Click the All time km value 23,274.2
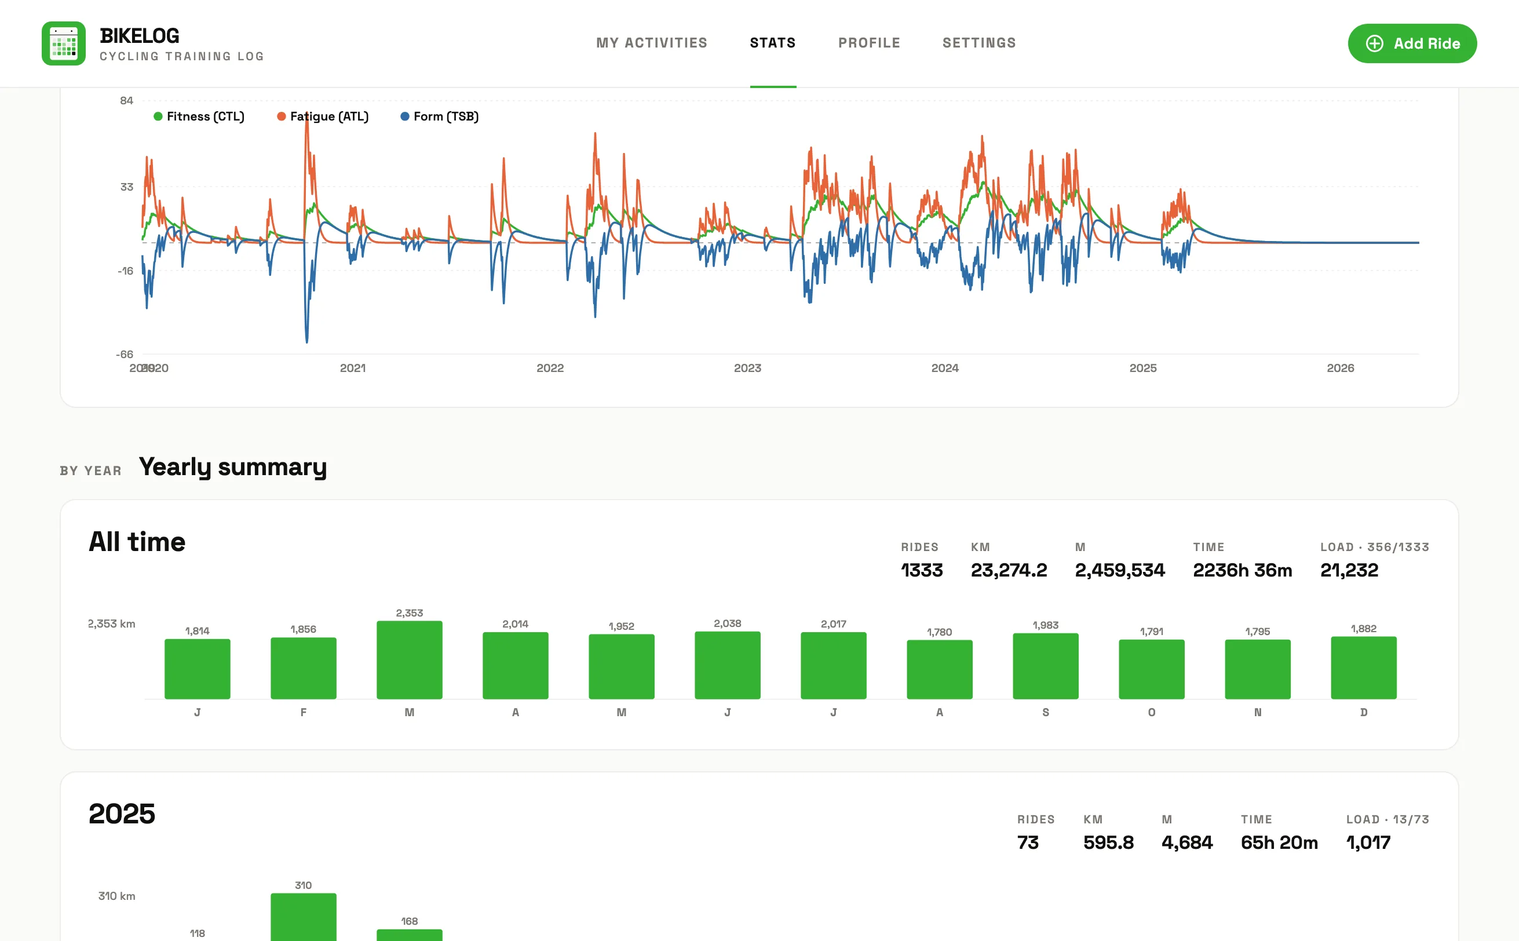 (1009, 570)
